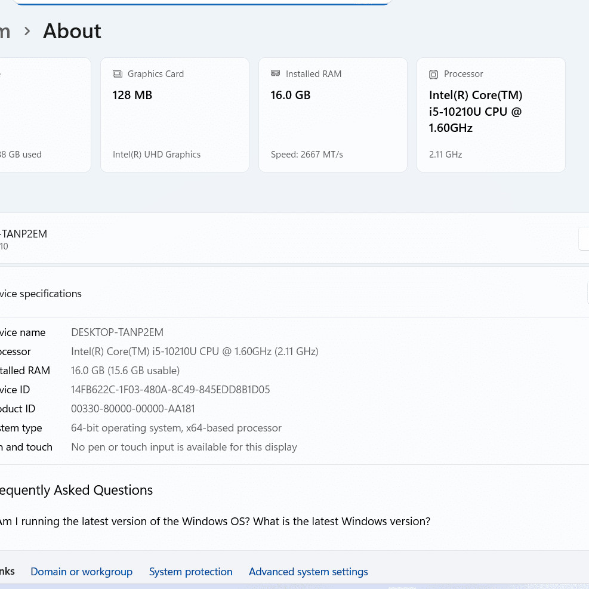
Task: Click the Device ID value in specifications
Action: [x=170, y=390]
